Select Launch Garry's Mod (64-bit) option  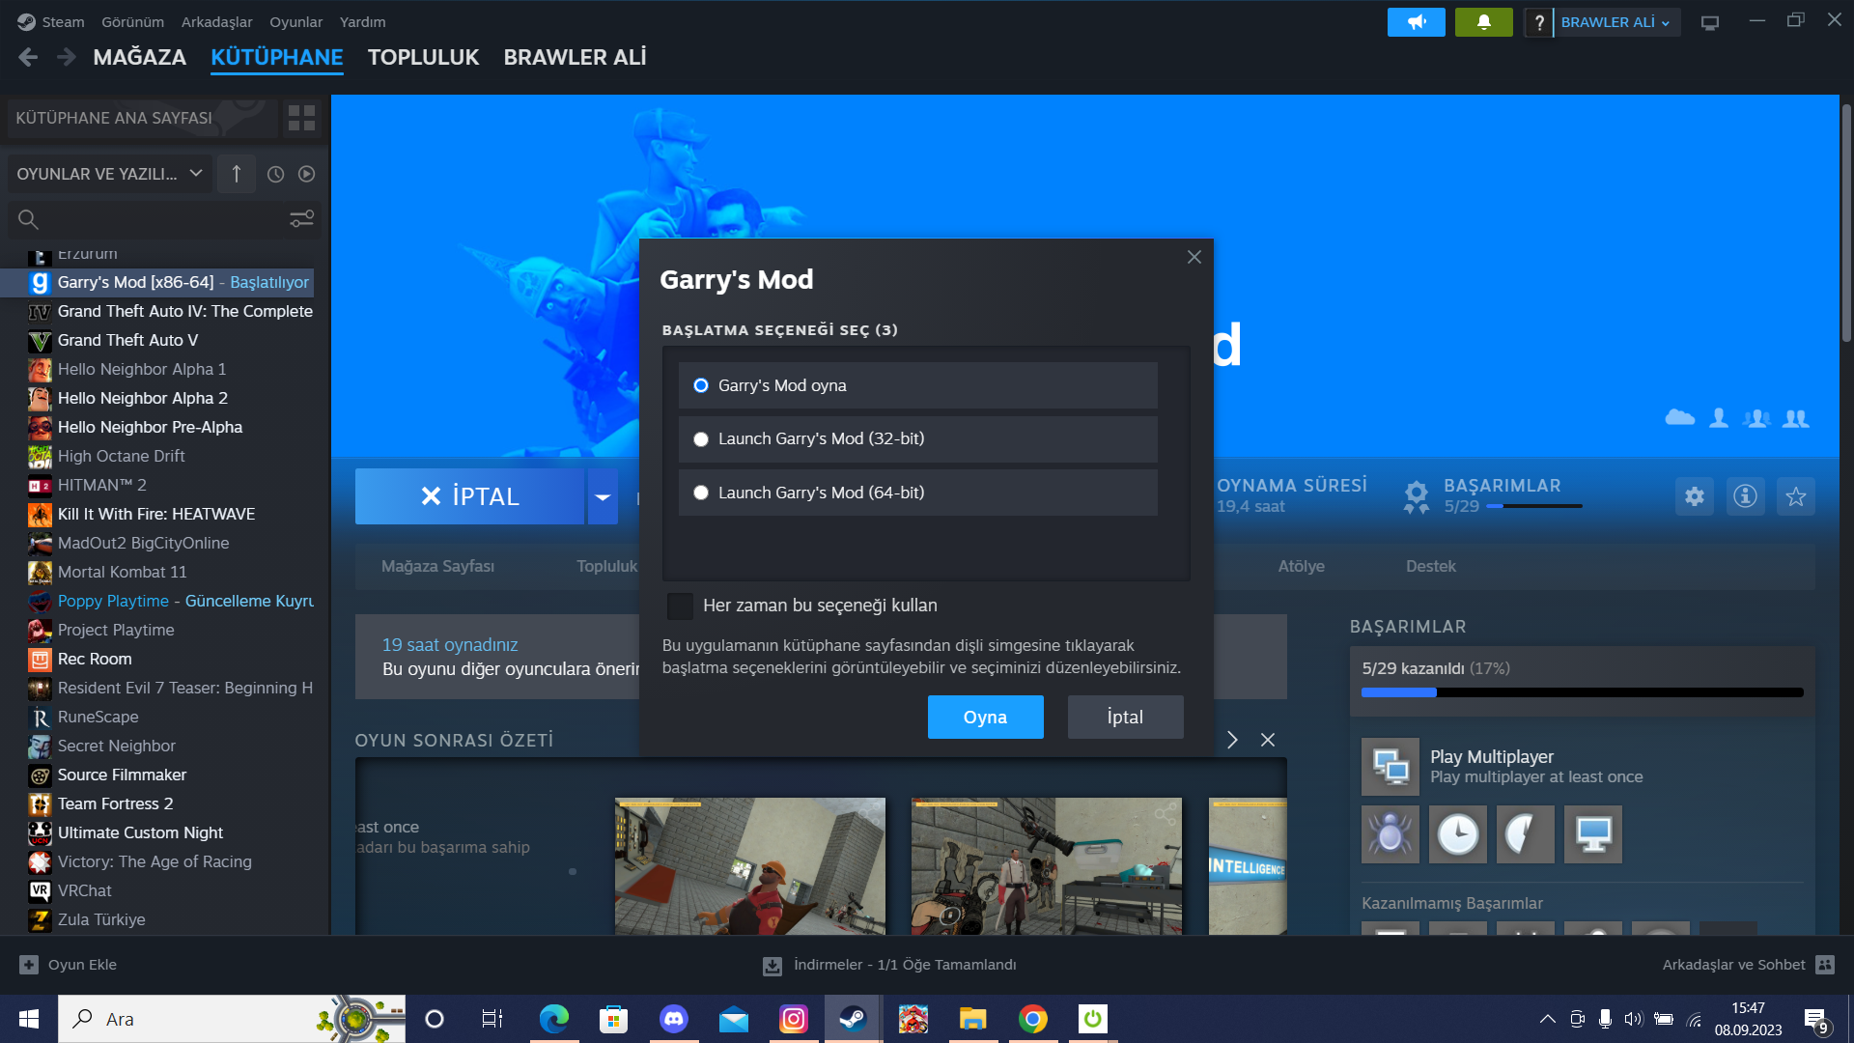point(701,493)
